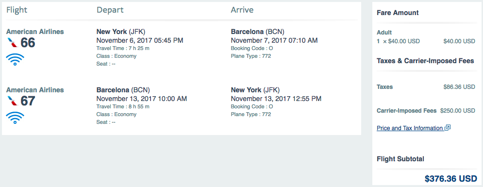483x187 pixels.
Task: Click the Taxes $86.36 USD amount
Action: click(459, 87)
